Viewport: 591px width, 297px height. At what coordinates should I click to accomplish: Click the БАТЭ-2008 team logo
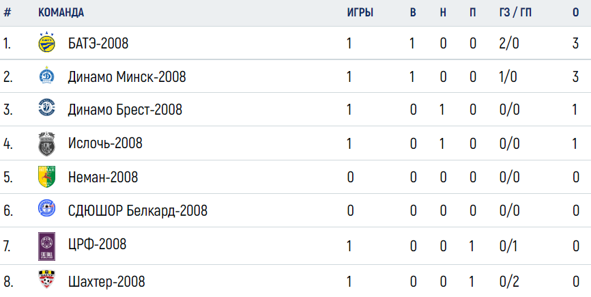[x=46, y=42]
